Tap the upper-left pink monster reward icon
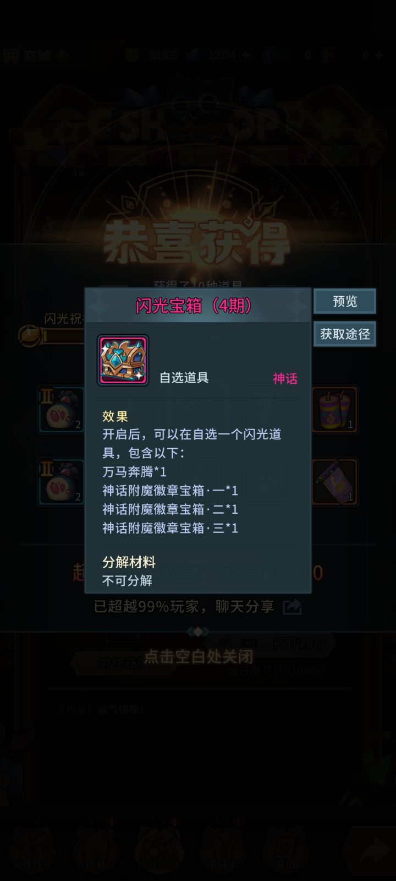Image resolution: width=396 pixels, height=881 pixels. click(x=61, y=409)
